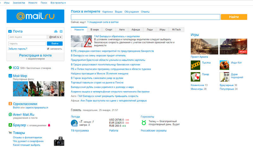Click the Taurus zodiac icon under Гороскопы
The height and width of the screenshot is (155, 253).
pos(144,123)
